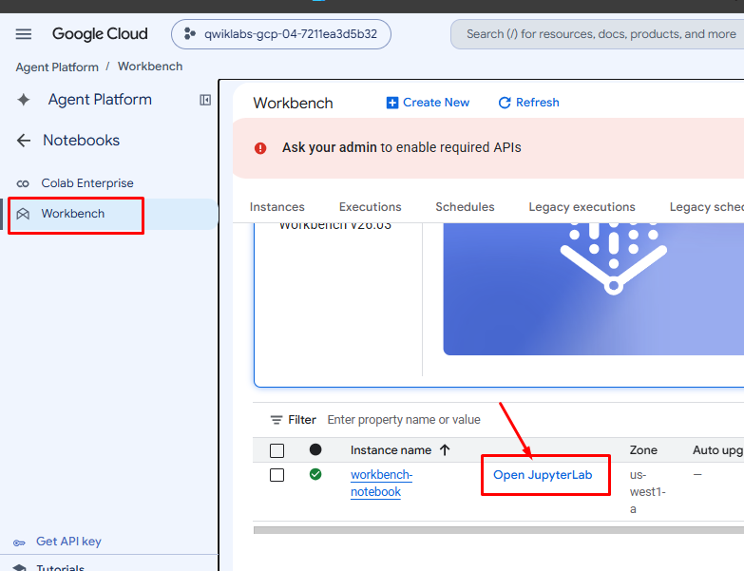Click the Workbench breadcrumb
The width and height of the screenshot is (744, 571).
pos(150,67)
